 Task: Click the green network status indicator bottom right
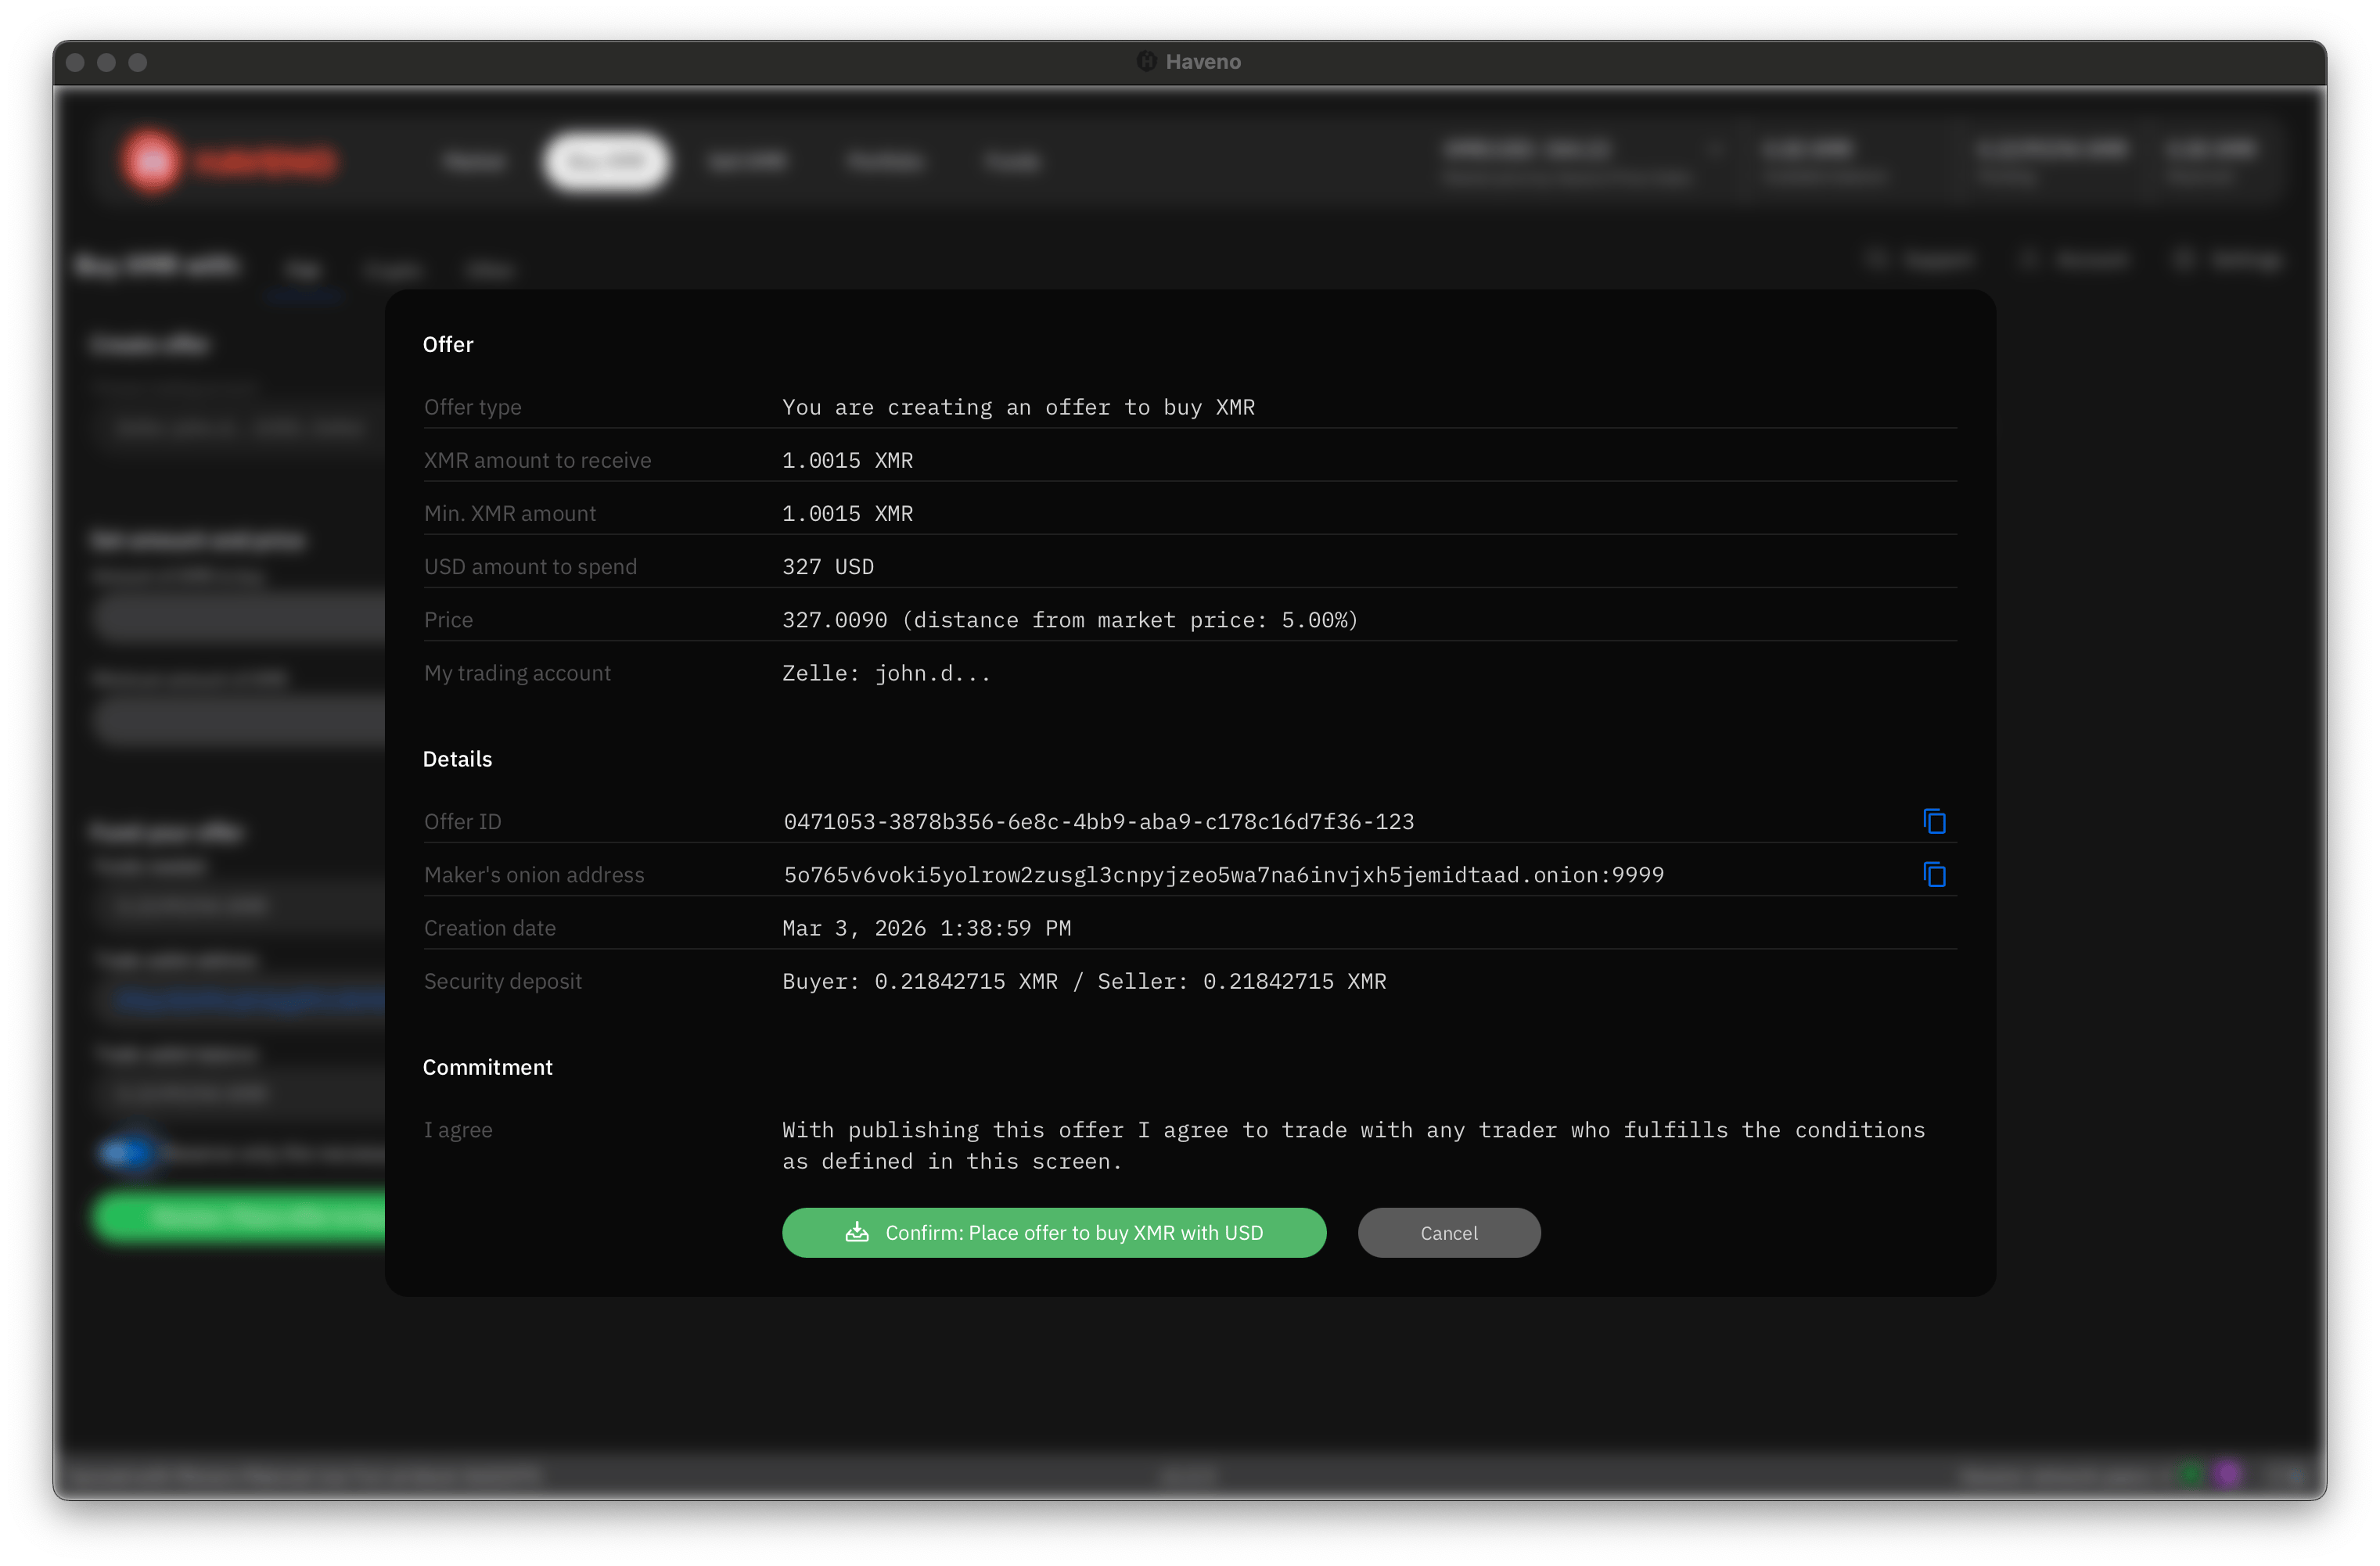coord(2190,1474)
